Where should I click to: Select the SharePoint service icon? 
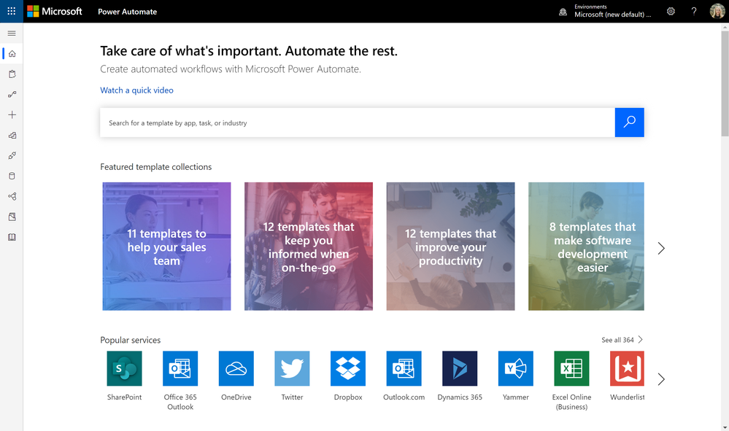point(124,368)
